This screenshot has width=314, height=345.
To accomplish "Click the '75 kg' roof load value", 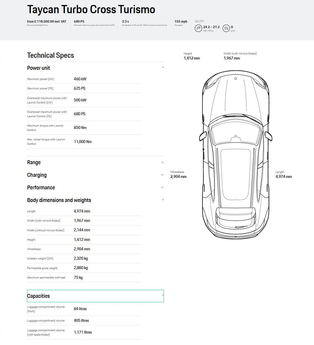I will pos(78,278).
